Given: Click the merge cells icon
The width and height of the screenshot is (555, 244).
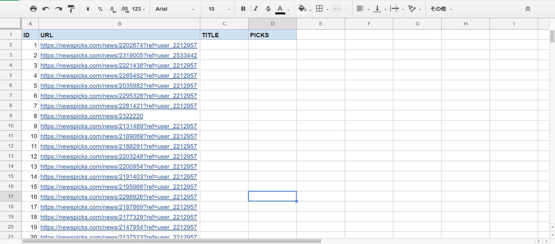Looking at the screenshot, I should coord(336,9).
